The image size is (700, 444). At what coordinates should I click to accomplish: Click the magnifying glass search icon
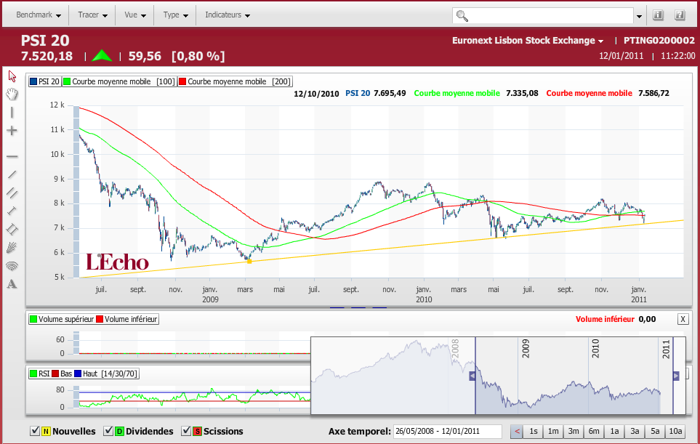coord(462,16)
